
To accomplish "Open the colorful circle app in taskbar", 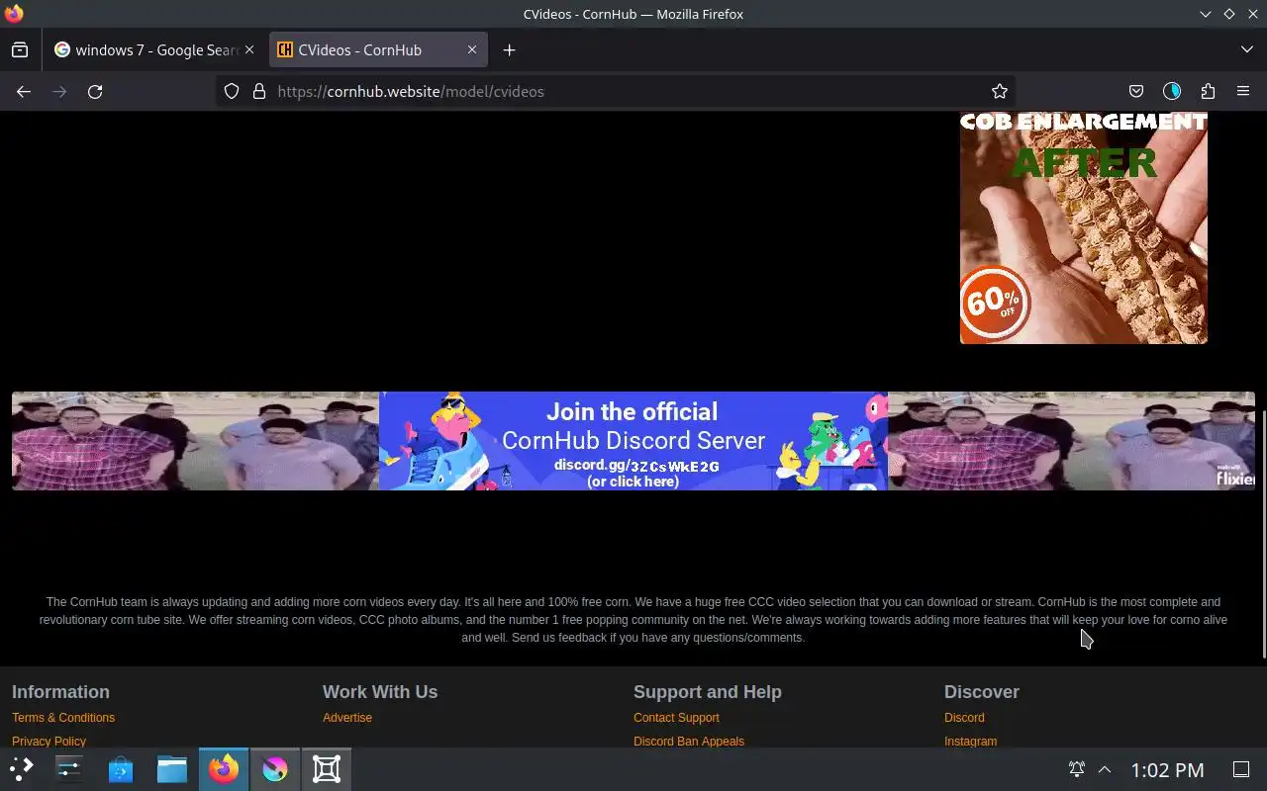I will tap(275, 768).
